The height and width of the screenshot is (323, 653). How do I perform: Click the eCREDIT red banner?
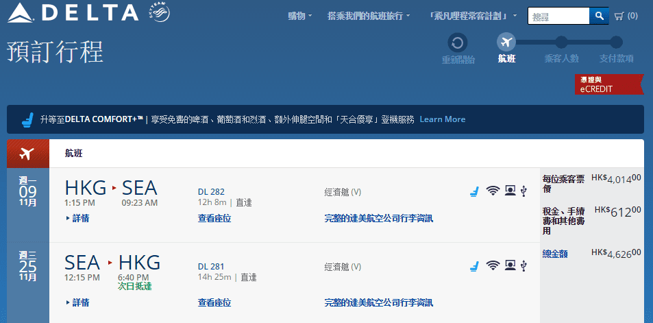coord(608,84)
